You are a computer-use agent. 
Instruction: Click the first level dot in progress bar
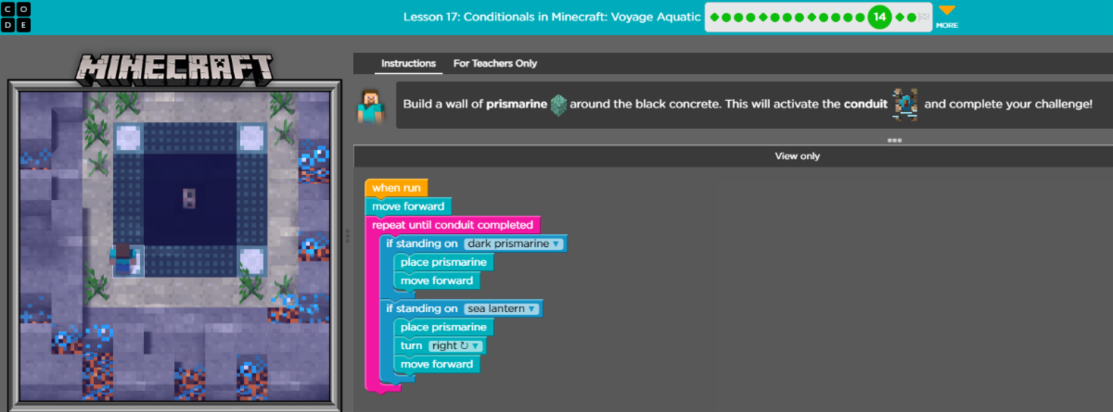[x=714, y=18]
